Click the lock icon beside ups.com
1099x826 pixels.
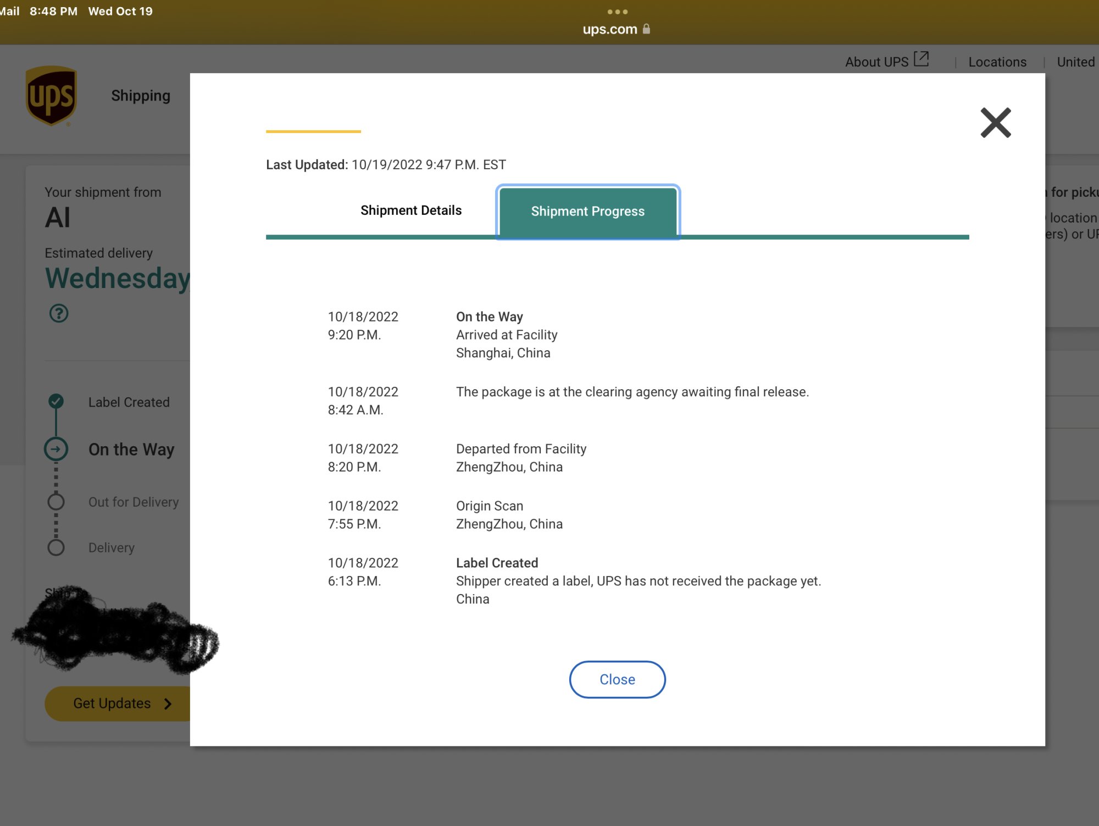pos(647,29)
